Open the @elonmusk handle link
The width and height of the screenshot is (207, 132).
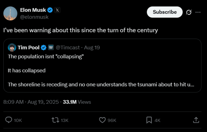coord(34,17)
